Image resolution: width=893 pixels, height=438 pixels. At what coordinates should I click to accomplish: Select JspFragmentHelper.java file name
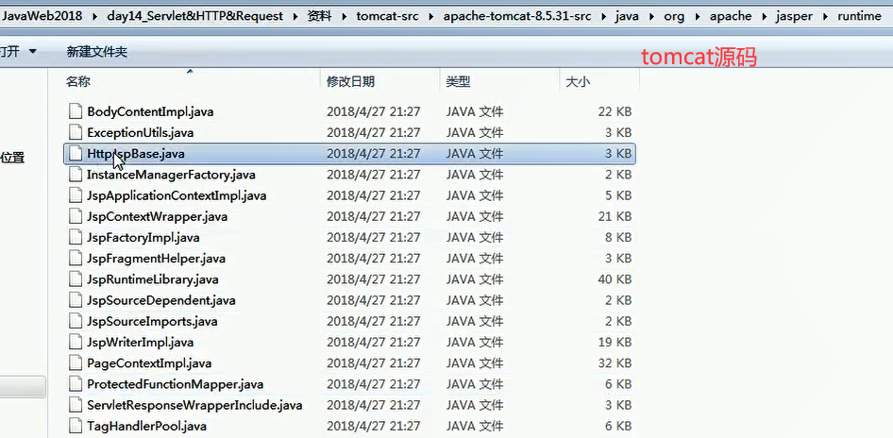point(156,258)
